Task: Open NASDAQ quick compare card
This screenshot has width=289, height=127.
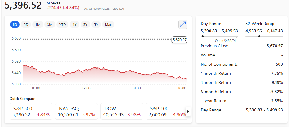Action: 76,111
